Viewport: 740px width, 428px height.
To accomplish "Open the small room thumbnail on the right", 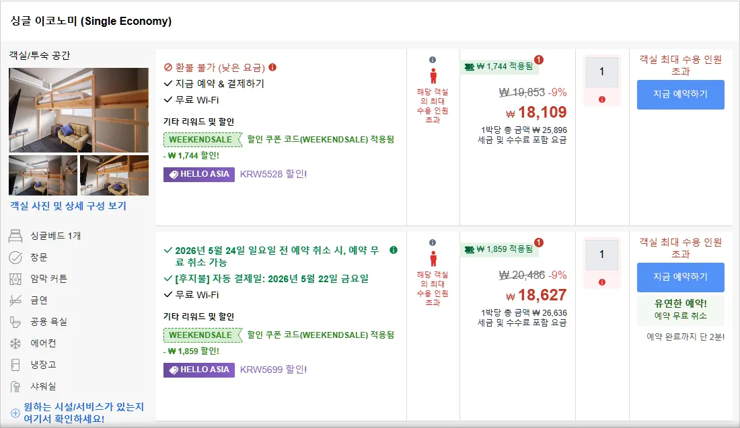I will (x=114, y=175).
